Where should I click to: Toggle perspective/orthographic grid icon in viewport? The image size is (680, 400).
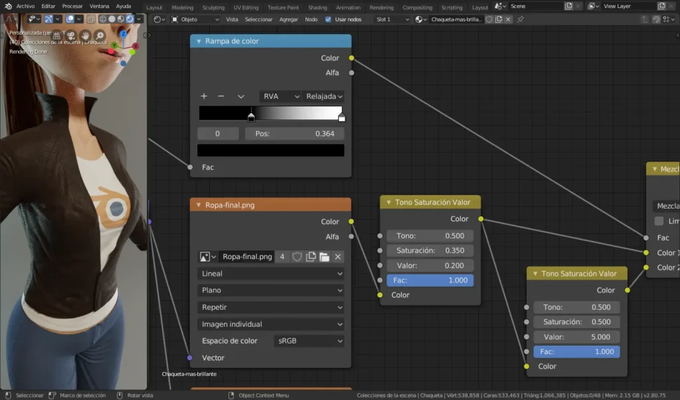pyautogui.click(x=56, y=36)
